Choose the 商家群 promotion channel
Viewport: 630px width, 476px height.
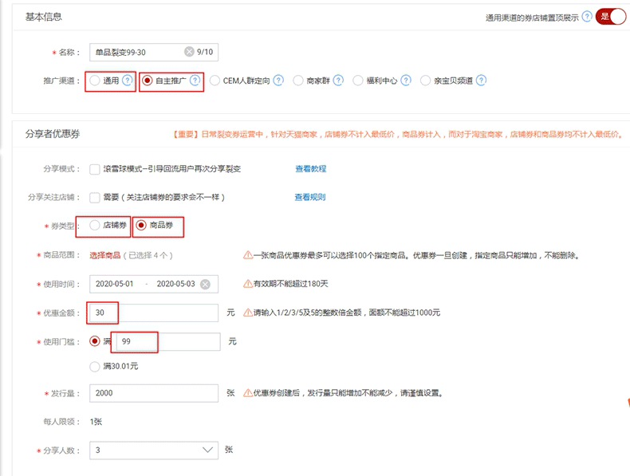click(298, 81)
